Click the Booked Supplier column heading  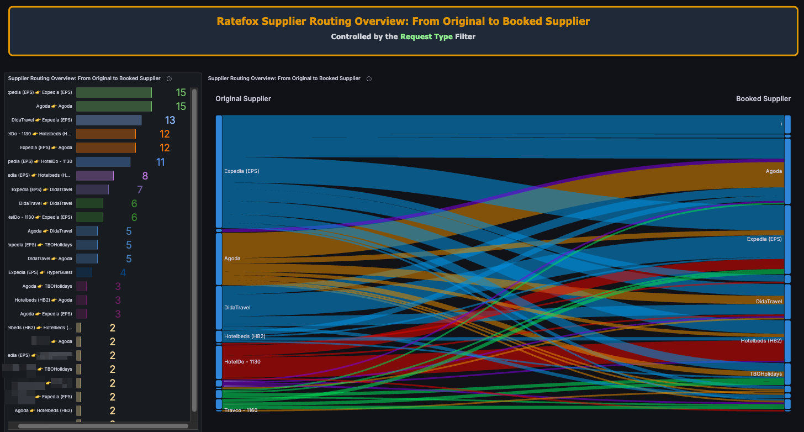point(763,99)
